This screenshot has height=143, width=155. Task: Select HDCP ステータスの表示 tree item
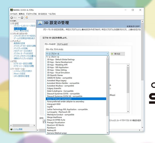23,51
